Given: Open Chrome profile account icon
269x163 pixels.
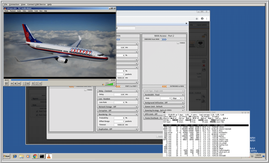Looking at the screenshot, I should pos(202,19).
